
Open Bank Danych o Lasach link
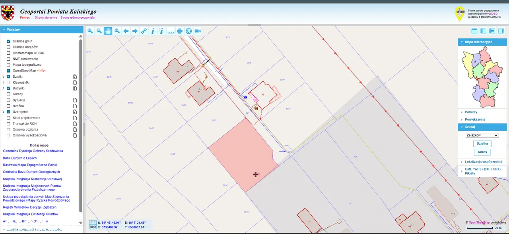[20, 158]
